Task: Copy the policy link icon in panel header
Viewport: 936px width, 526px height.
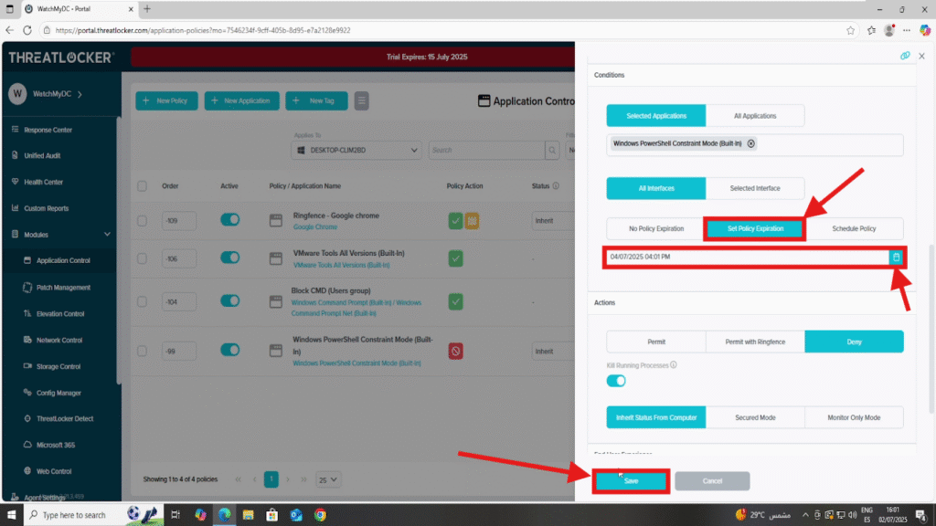Action: [905, 56]
